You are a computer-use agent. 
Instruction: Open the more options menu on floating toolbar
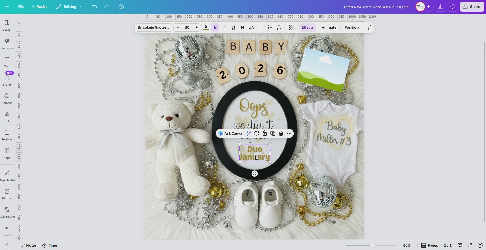pyautogui.click(x=289, y=133)
